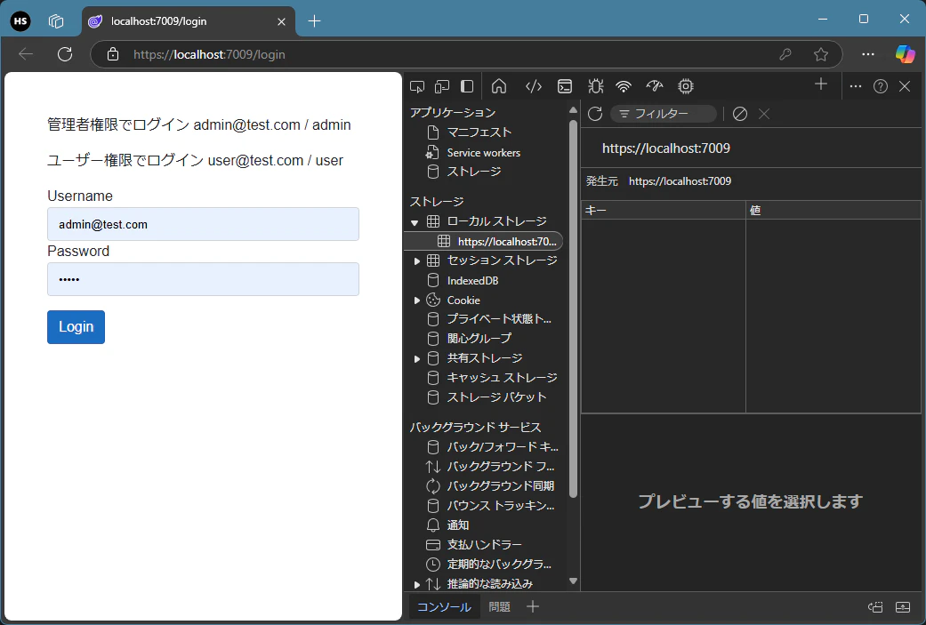
Task: Expand the Cookie node
Action: tap(417, 300)
